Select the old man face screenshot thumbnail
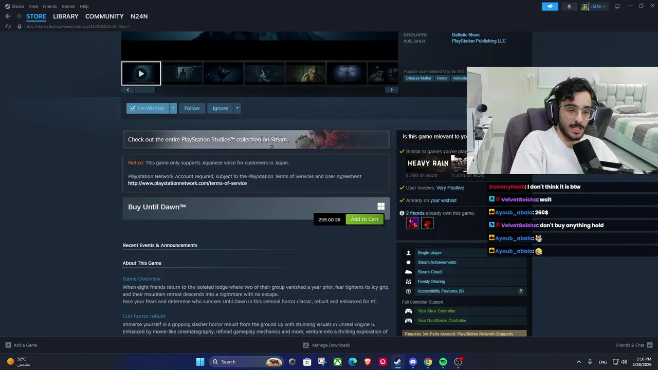This screenshot has height=370, width=658. [x=306, y=73]
